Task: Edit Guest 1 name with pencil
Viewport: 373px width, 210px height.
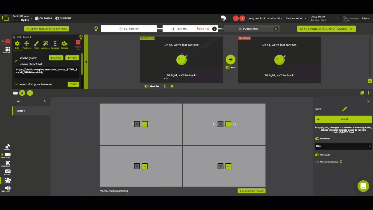Action: tap(344, 109)
